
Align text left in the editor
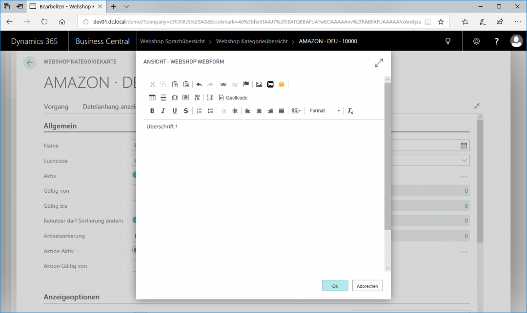(x=248, y=111)
